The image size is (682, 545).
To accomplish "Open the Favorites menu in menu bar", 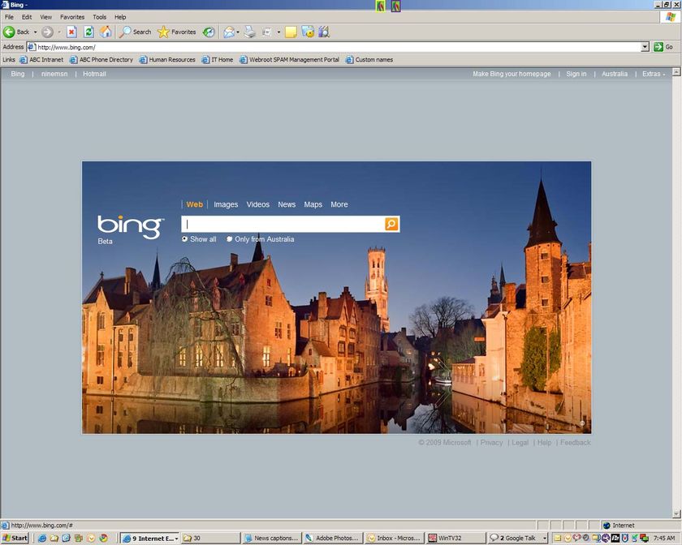I will click(72, 17).
